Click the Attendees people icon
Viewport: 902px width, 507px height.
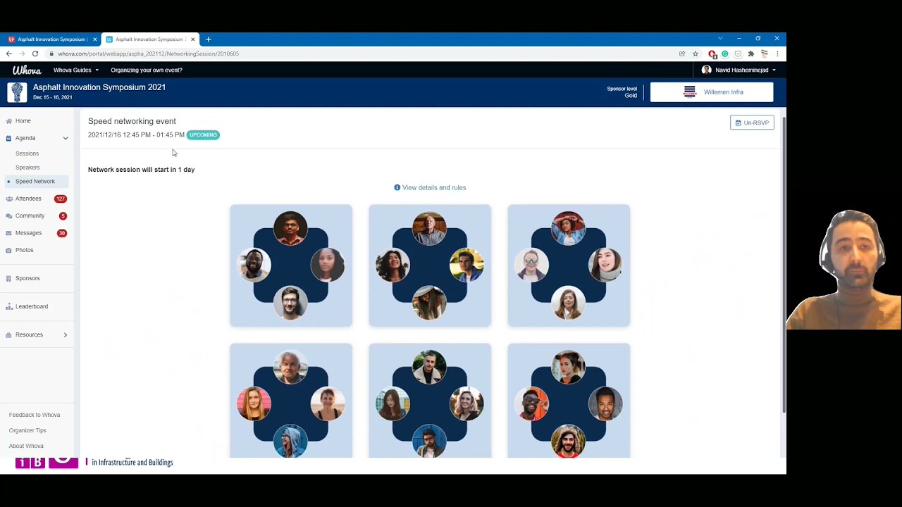coord(8,199)
